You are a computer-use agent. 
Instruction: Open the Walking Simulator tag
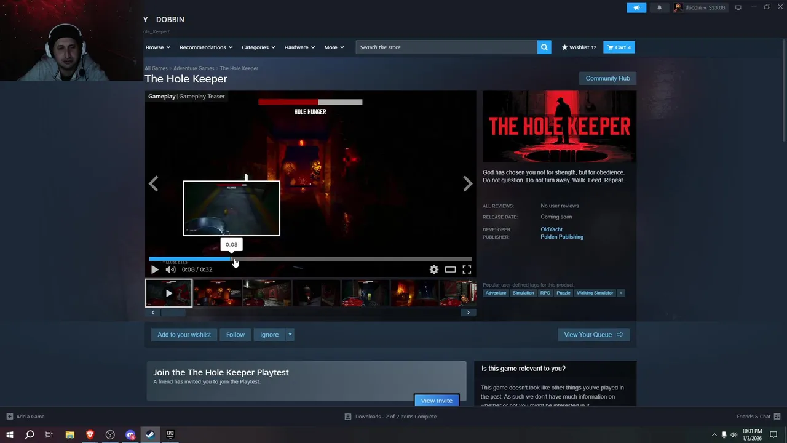[x=595, y=293]
